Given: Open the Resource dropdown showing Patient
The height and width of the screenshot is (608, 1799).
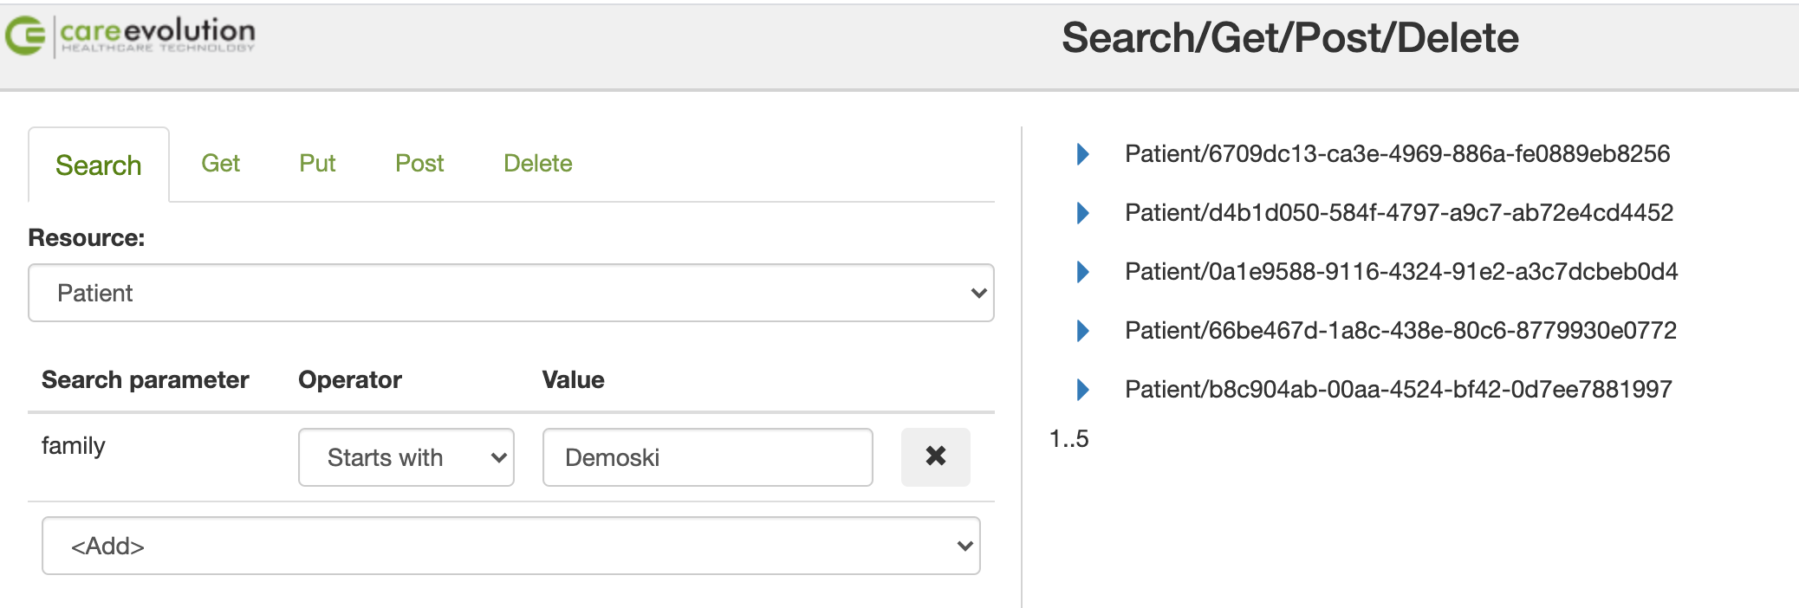Looking at the screenshot, I should pyautogui.click(x=510, y=293).
